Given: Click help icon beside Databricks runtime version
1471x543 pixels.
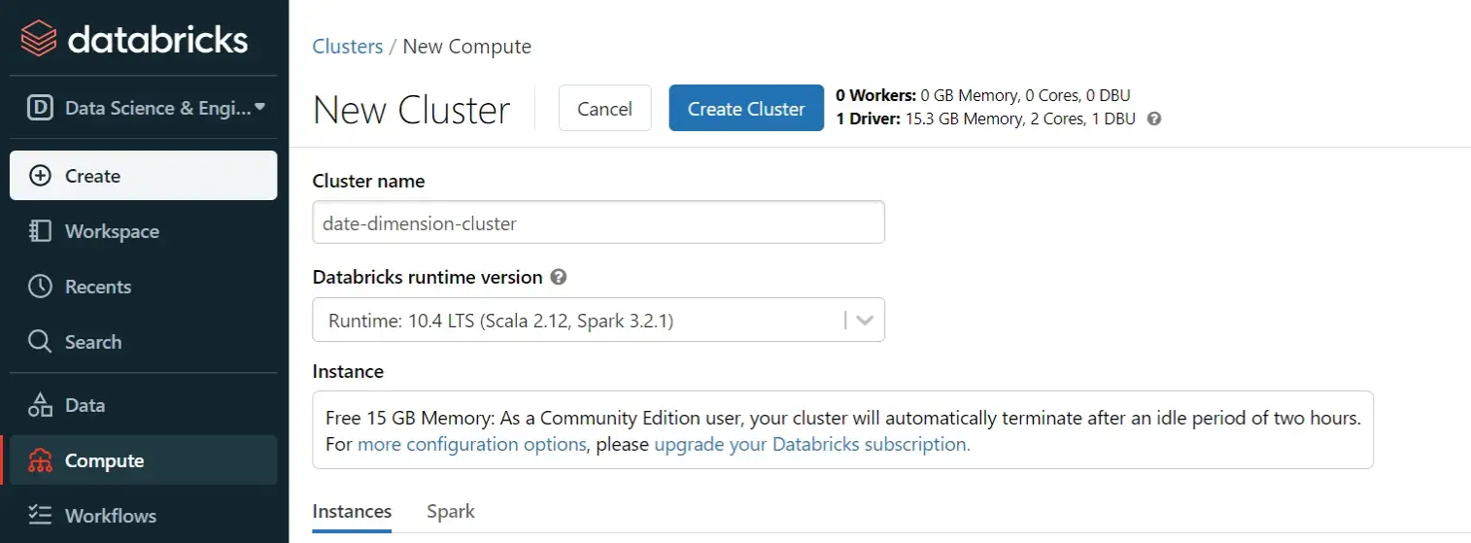Looking at the screenshot, I should click(x=559, y=277).
